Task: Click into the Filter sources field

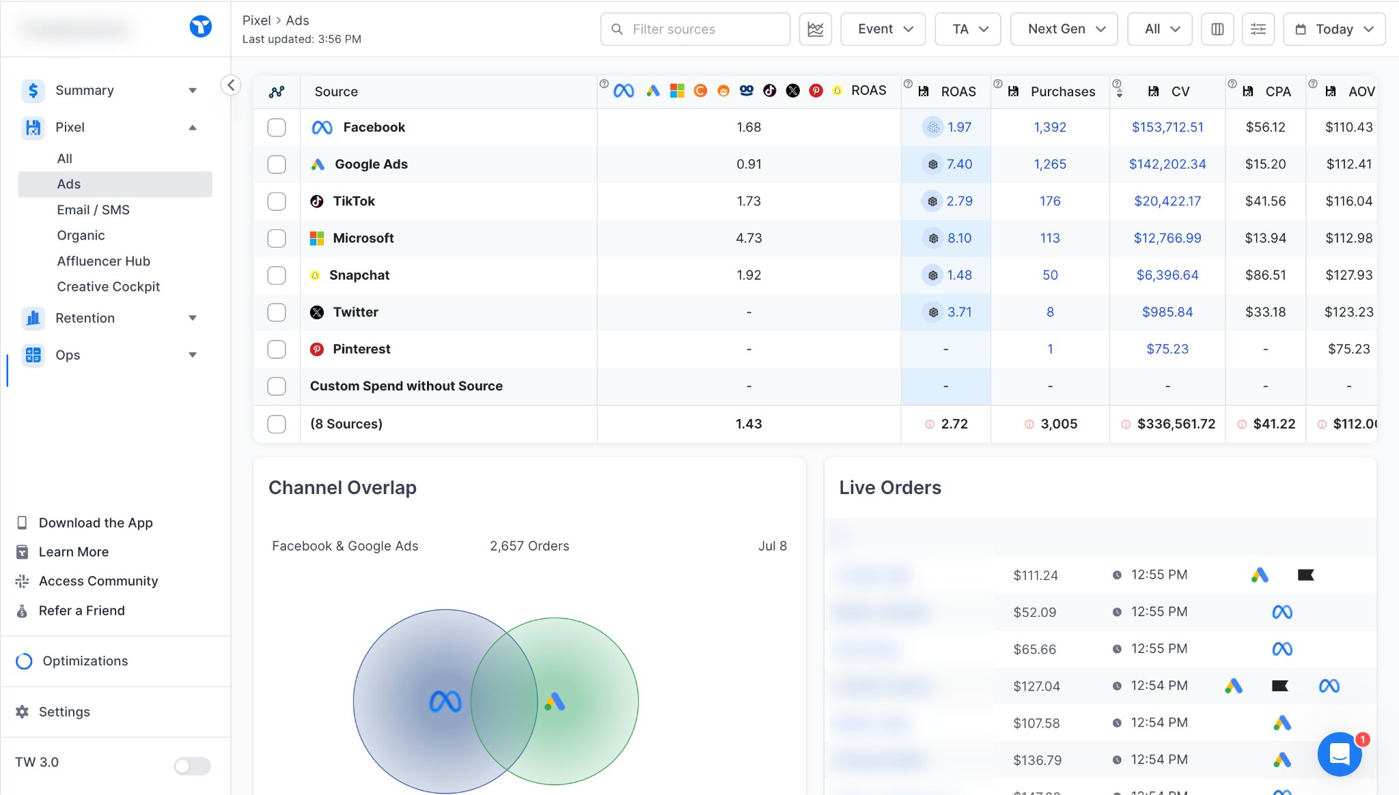Action: 695,29
